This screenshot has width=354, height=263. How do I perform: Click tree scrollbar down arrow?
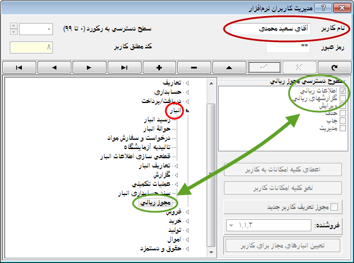coord(211,253)
